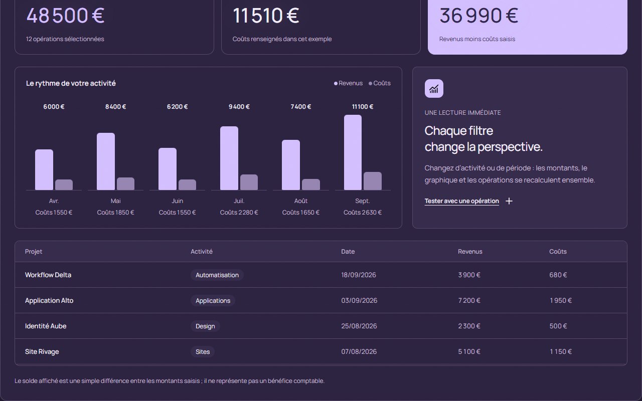642x401 pixels.
Task: Click the 'Activité' column header
Action: [202, 252]
